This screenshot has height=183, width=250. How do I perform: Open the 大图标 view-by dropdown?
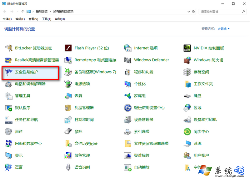(x=223, y=29)
